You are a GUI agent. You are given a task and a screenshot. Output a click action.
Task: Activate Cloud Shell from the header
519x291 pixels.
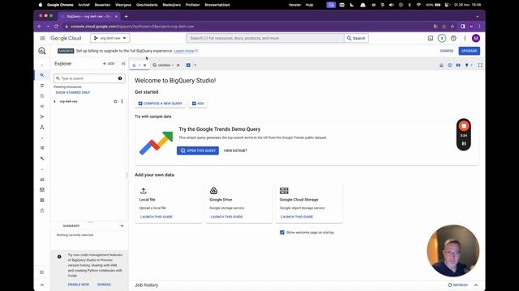click(x=431, y=38)
